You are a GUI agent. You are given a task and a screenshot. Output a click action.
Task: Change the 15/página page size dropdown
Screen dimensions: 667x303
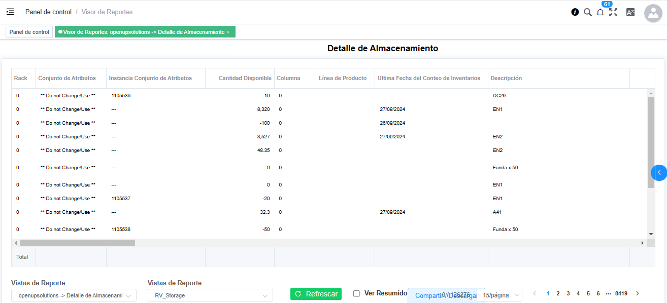pyautogui.click(x=503, y=295)
